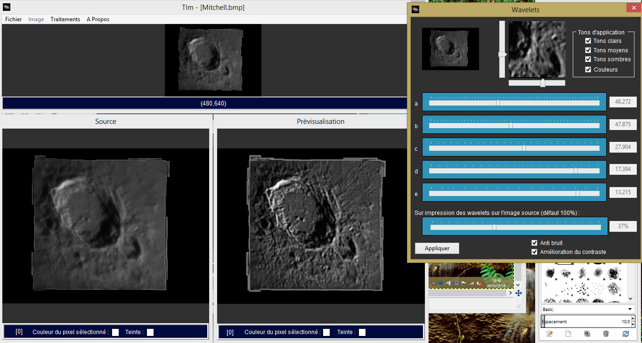Toggle the Tons moyens checkbox

tap(588, 50)
